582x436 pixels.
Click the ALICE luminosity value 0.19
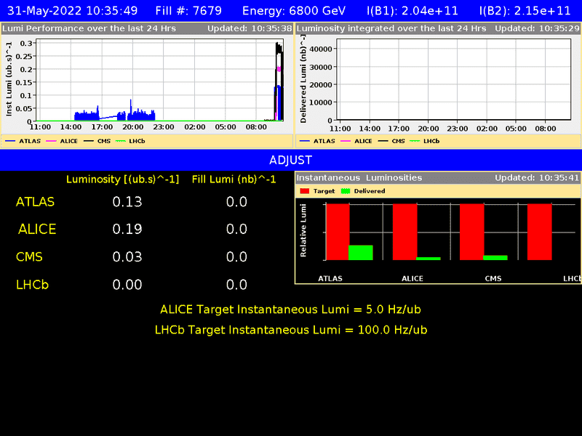(127, 230)
